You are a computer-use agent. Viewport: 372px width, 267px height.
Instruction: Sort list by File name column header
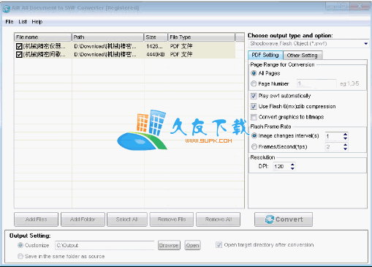click(x=43, y=37)
